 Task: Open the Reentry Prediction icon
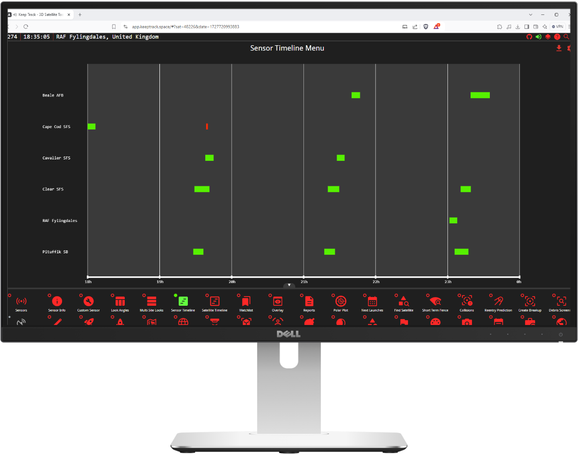click(498, 302)
